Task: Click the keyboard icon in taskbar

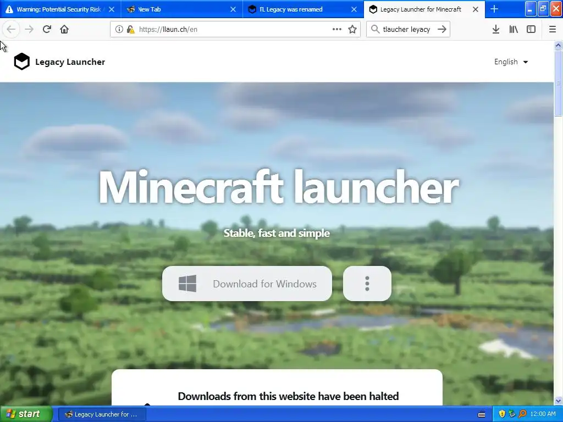Action: pyautogui.click(x=482, y=414)
